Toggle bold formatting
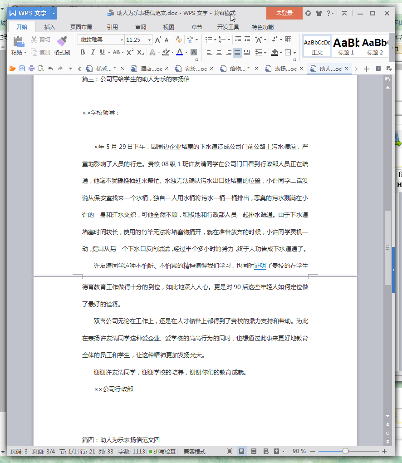The image size is (402, 463). pyautogui.click(x=83, y=52)
